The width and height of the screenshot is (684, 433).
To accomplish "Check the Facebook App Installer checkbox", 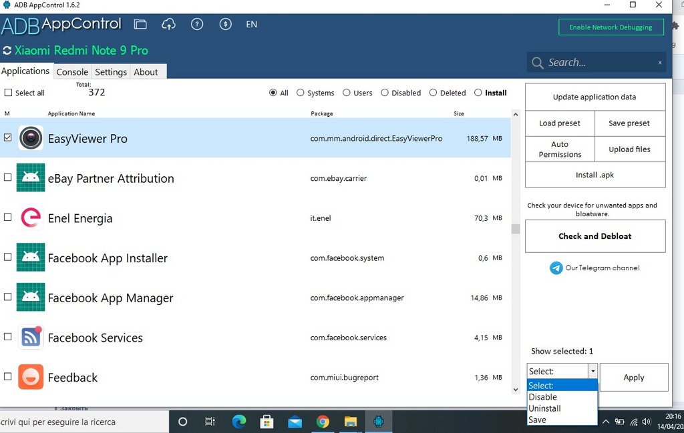I will click(7, 257).
